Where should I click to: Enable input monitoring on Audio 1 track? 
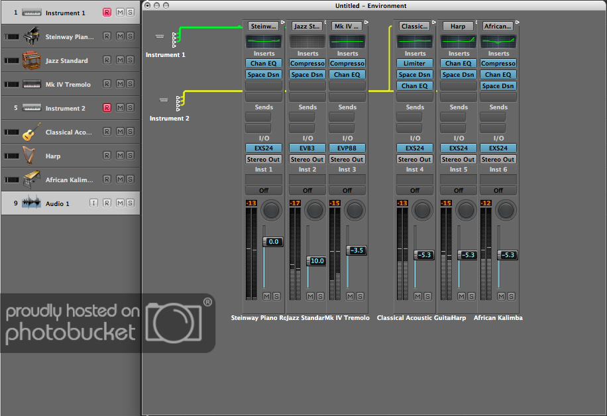pyautogui.click(x=93, y=203)
